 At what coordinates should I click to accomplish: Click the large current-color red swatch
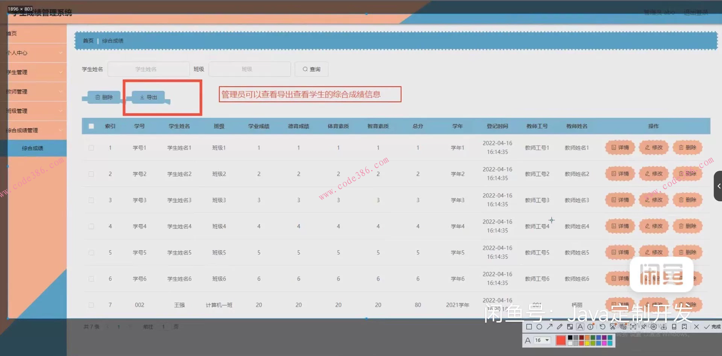pyautogui.click(x=561, y=340)
